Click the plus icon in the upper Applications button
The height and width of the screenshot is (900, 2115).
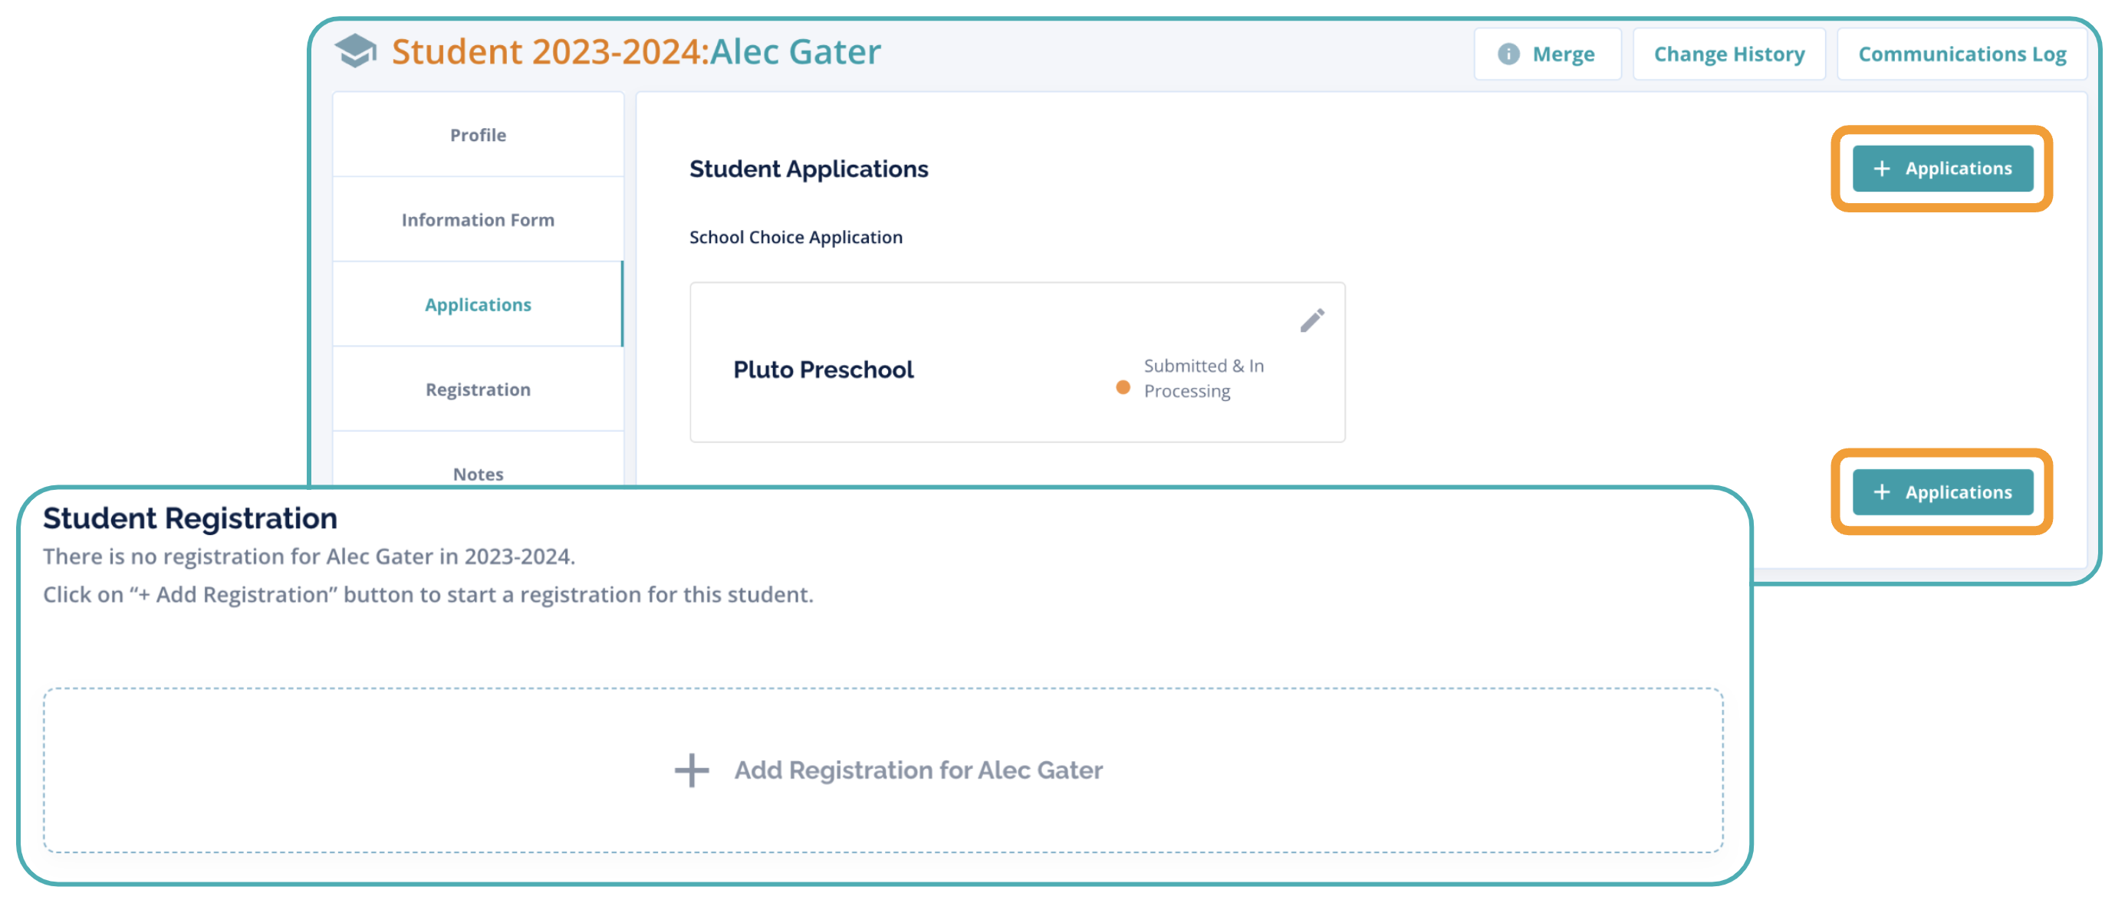(x=1881, y=169)
